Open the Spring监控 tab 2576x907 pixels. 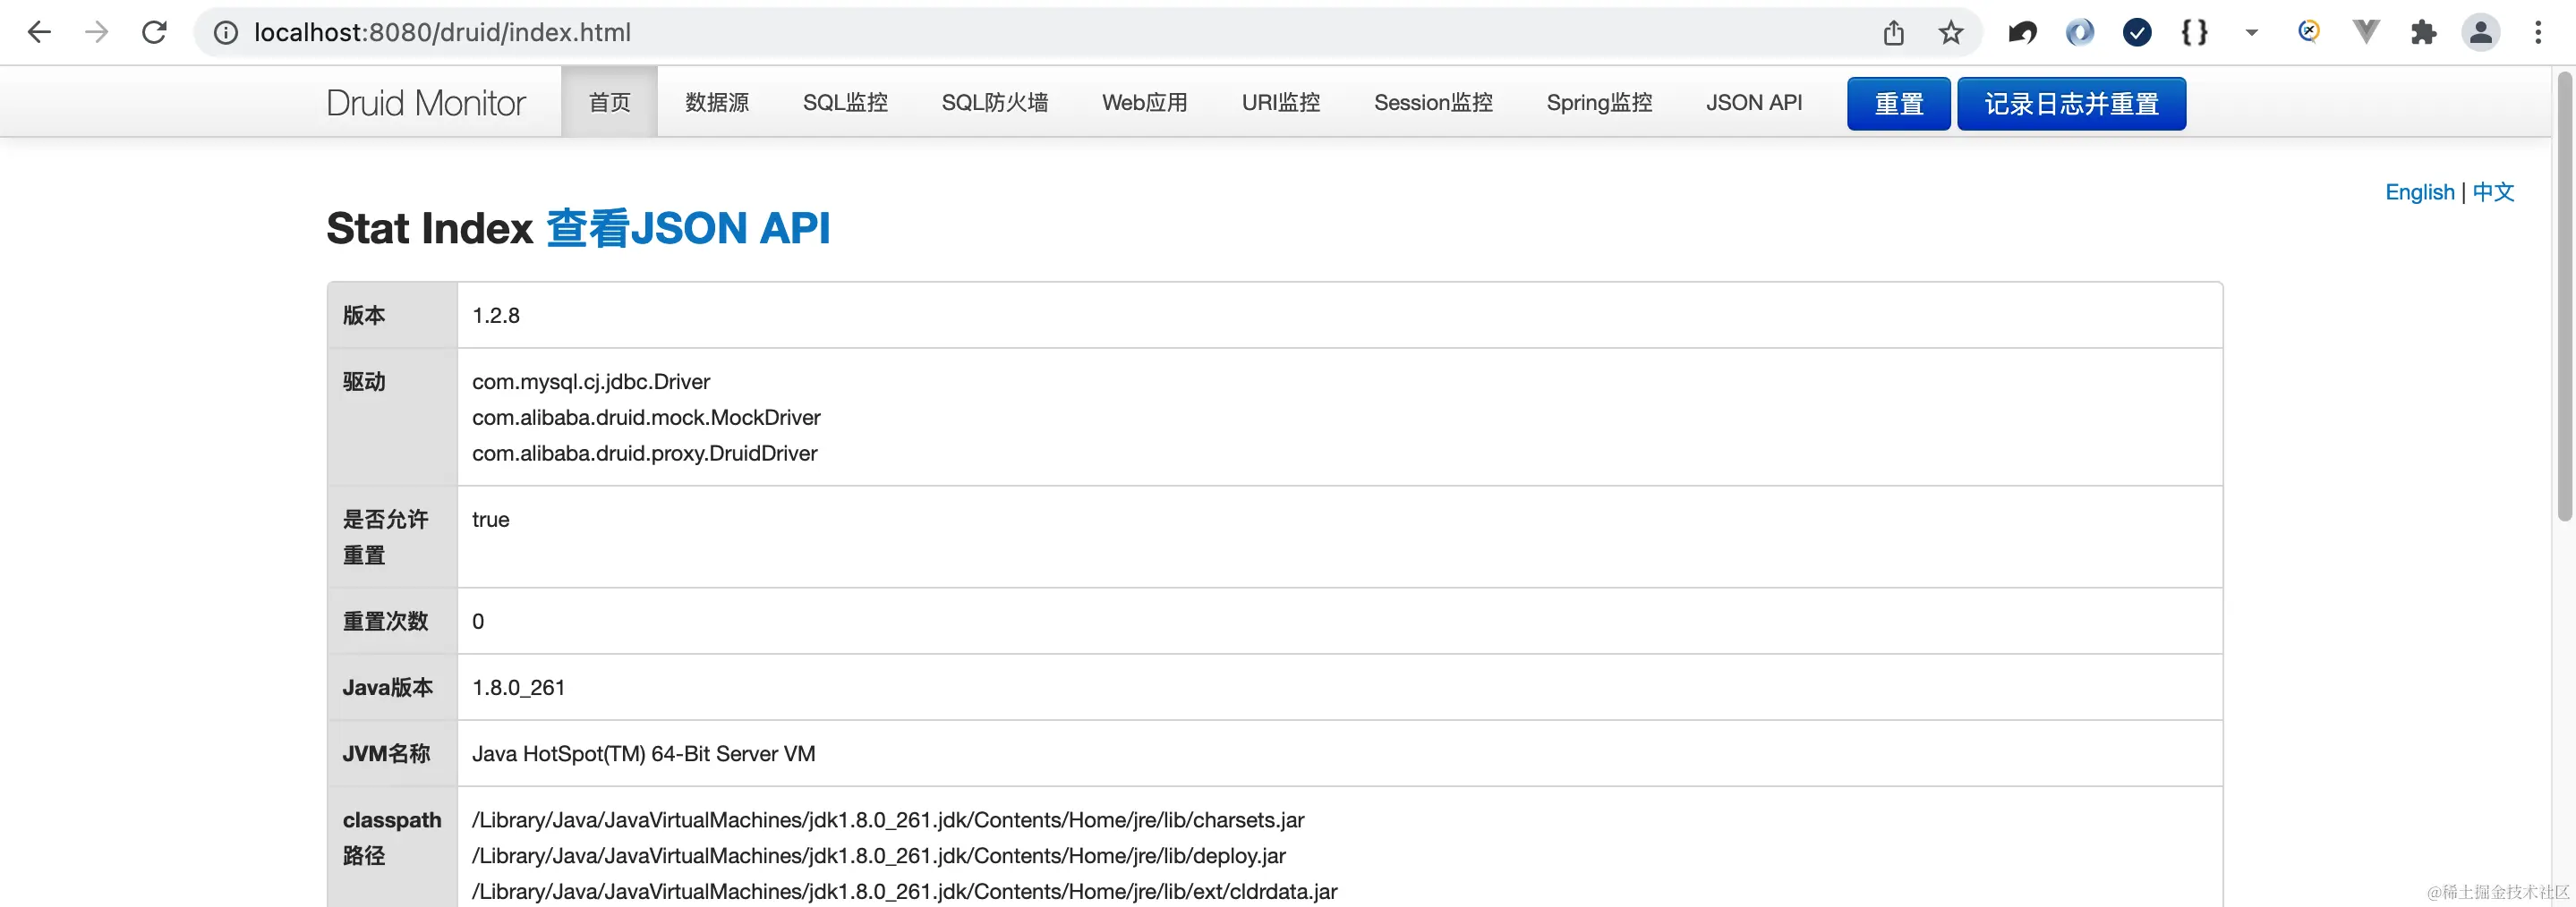(x=1599, y=102)
